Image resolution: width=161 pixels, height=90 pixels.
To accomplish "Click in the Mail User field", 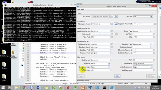I will coord(101,70).
